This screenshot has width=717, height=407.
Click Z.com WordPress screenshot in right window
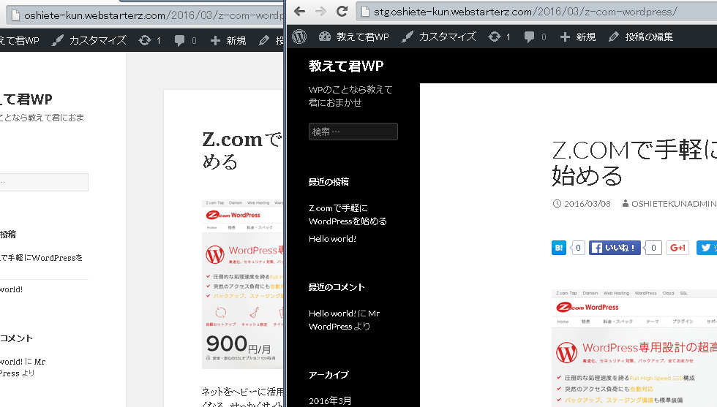pos(634,348)
